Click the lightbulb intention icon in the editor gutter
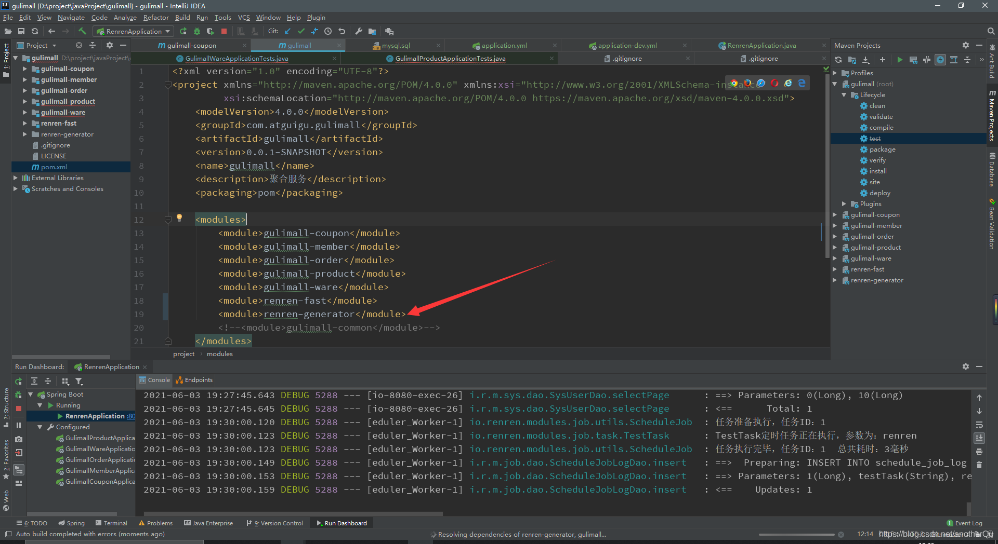998x544 pixels. point(179,217)
